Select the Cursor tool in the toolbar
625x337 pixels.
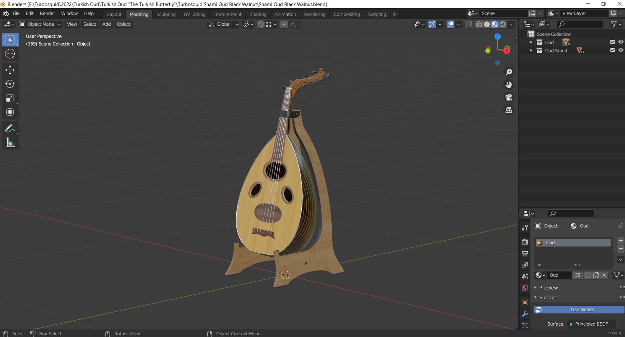(x=10, y=54)
